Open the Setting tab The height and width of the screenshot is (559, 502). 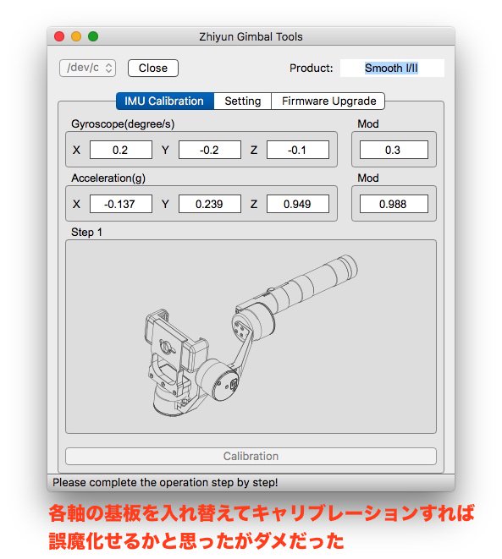click(x=243, y=101)
